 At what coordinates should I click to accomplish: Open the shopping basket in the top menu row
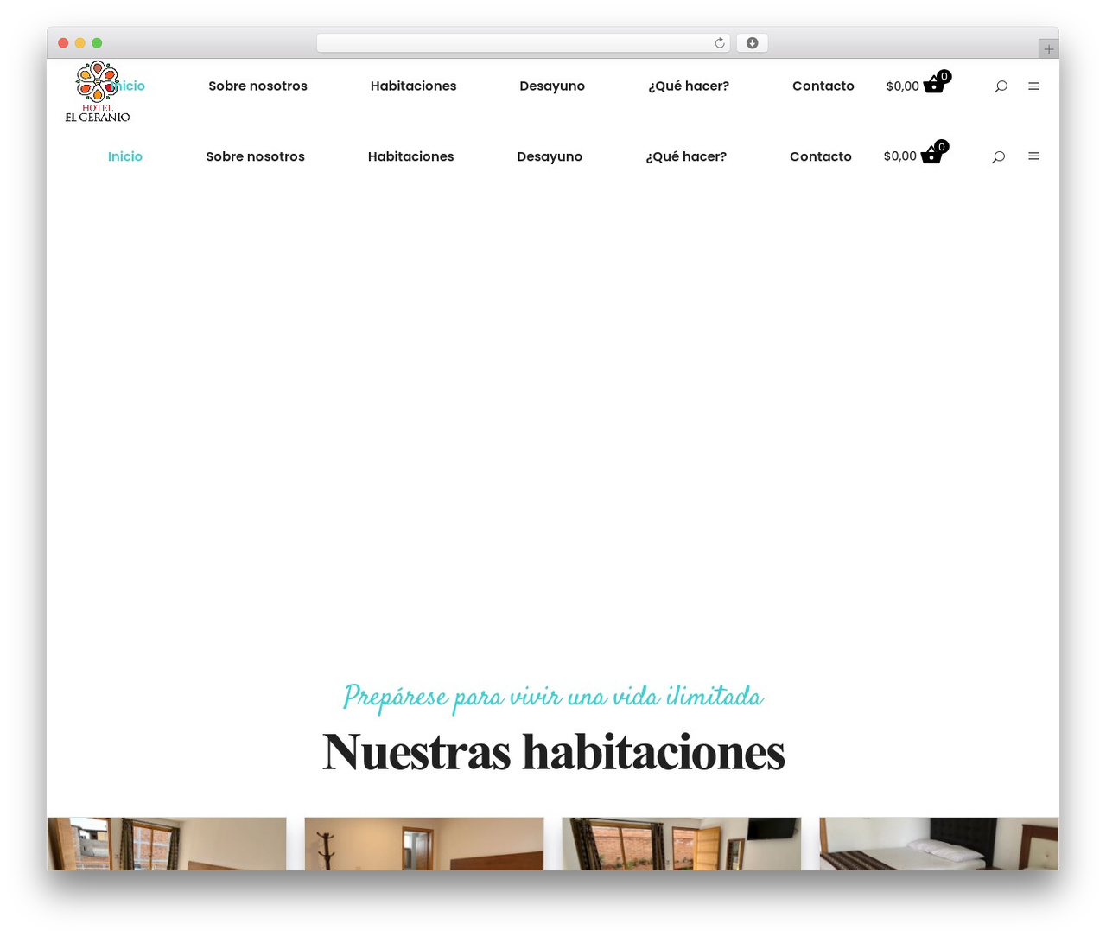(x=937, y=83)
